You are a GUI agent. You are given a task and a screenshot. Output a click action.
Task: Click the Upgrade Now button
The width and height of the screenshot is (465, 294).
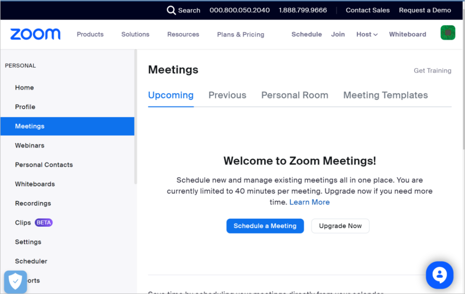pos(340,226)
